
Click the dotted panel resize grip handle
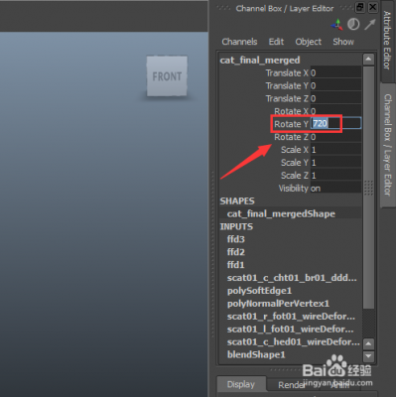(x=368, y=188)
